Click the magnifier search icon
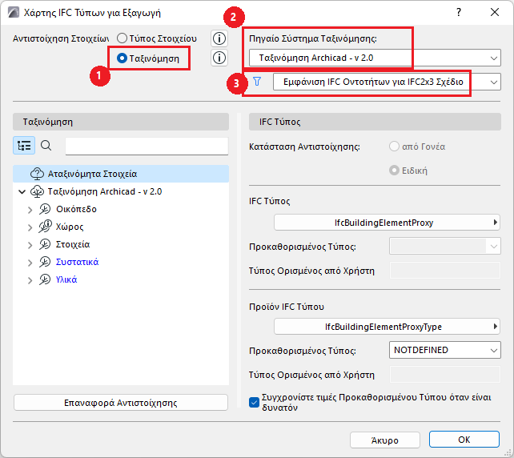This screenshot has height=458, width=514. tap(46, 145)
